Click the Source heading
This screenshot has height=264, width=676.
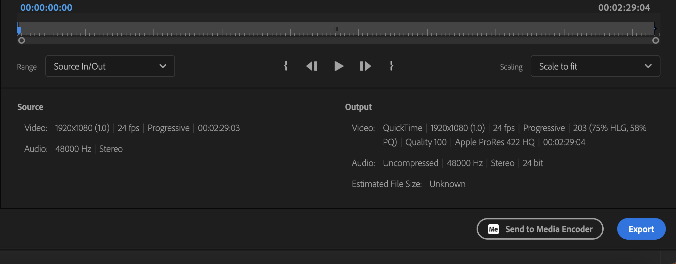coord(30,107)
